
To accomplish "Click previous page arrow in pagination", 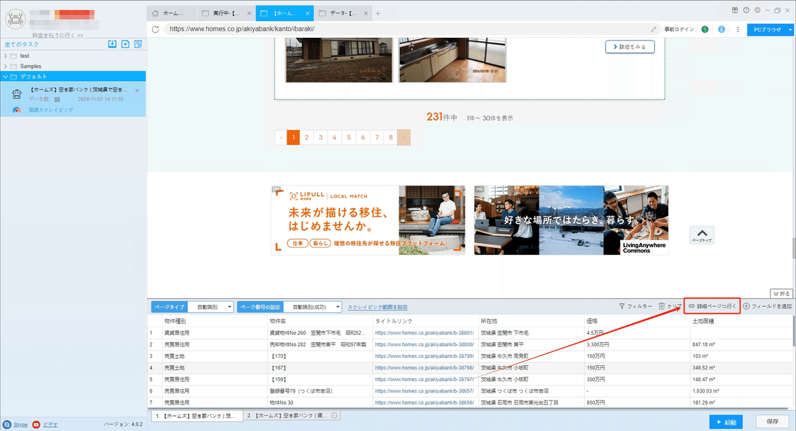I will 281,137.
